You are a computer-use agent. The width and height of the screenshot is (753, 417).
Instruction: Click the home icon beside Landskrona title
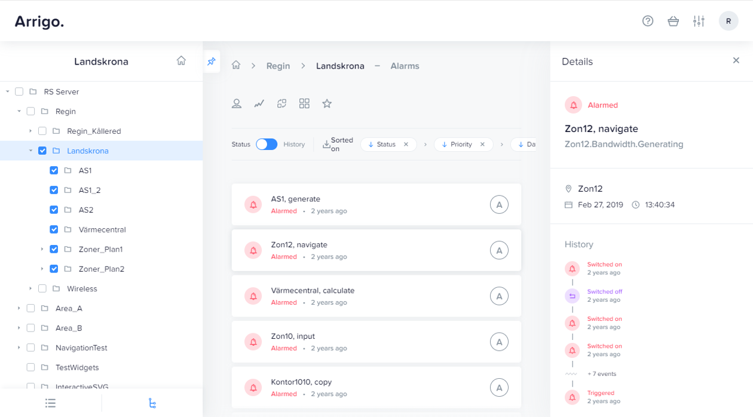click(181, 60)
